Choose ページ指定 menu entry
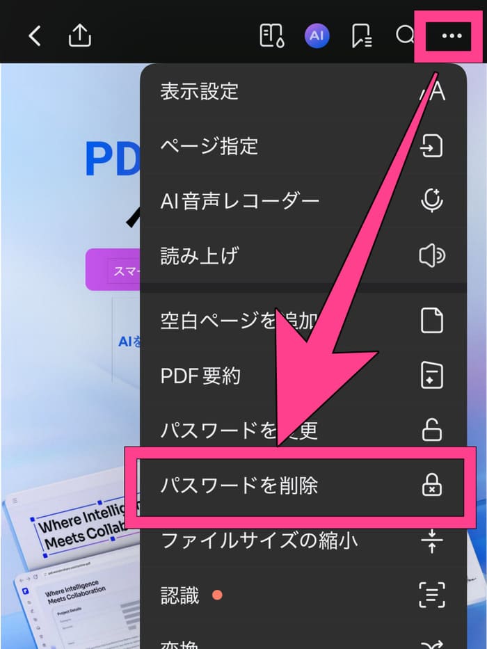The image size is (487, 649). (303, 145)
